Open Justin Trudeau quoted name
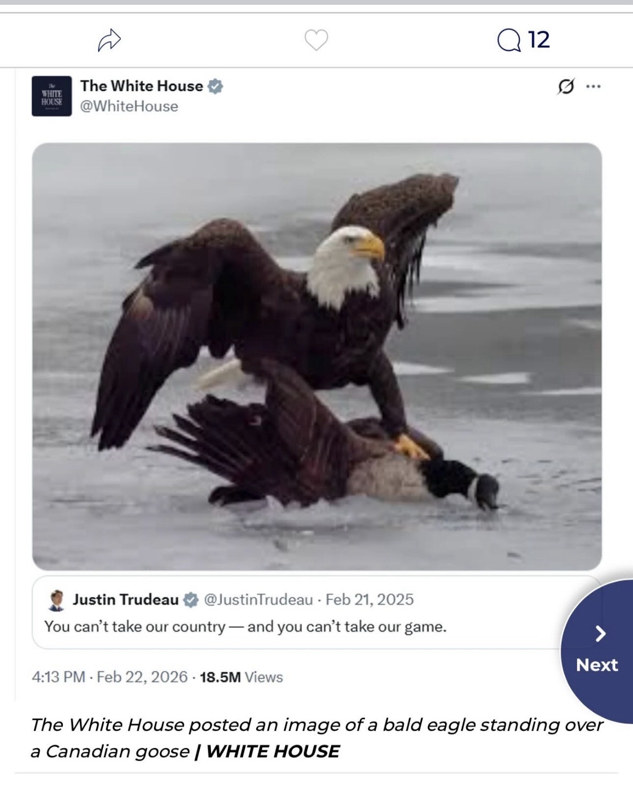633x803 pixels. (126, 599)
